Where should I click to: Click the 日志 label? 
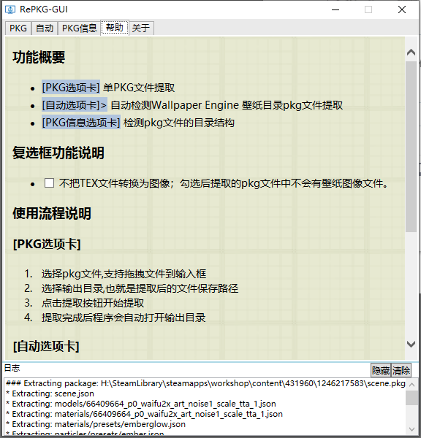click(x=12, y=368)
